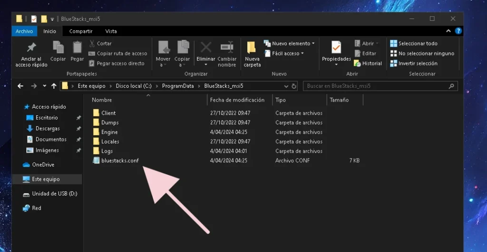Click Invertir selección button
The width and height of the screenshot is (487, 252).
(x=414, y=64)
